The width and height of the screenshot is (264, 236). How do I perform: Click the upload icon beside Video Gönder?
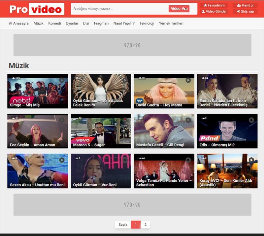click(x=203, y=11)
